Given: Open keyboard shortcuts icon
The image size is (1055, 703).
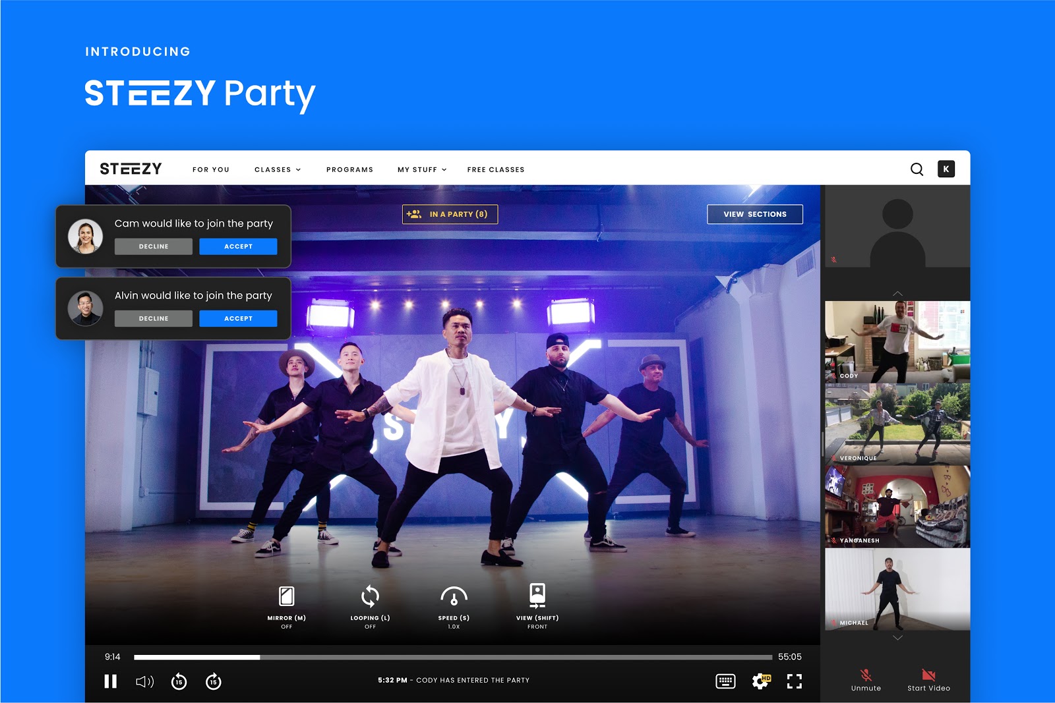Looking at the screenshot, I should tap(725, 681).
